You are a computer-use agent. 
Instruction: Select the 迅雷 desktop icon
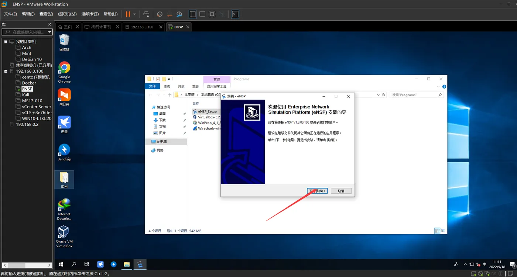(x=64, y=125)
